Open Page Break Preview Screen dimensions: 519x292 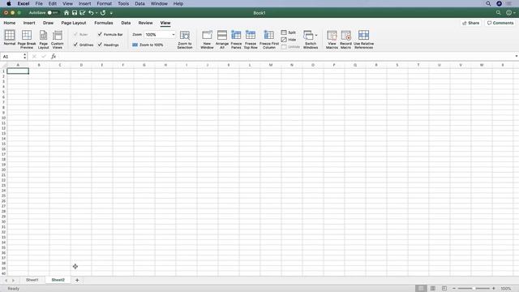point(27,39)
